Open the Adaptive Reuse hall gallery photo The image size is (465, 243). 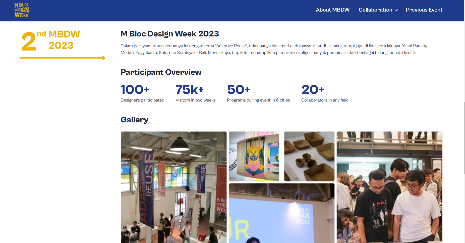click(174, 187)
